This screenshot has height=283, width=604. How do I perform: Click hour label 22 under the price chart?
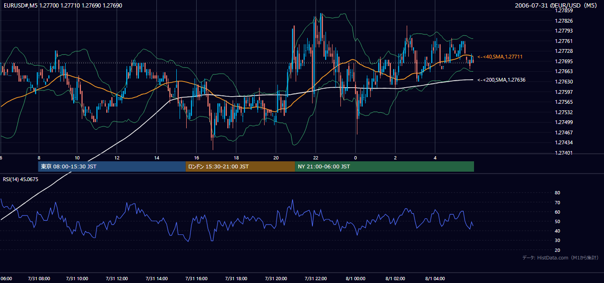click(316, 158)
